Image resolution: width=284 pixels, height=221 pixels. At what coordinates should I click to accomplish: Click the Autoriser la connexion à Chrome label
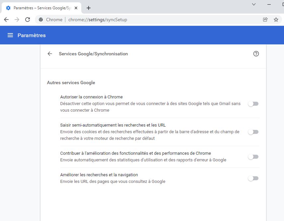[x=91, y=97]
